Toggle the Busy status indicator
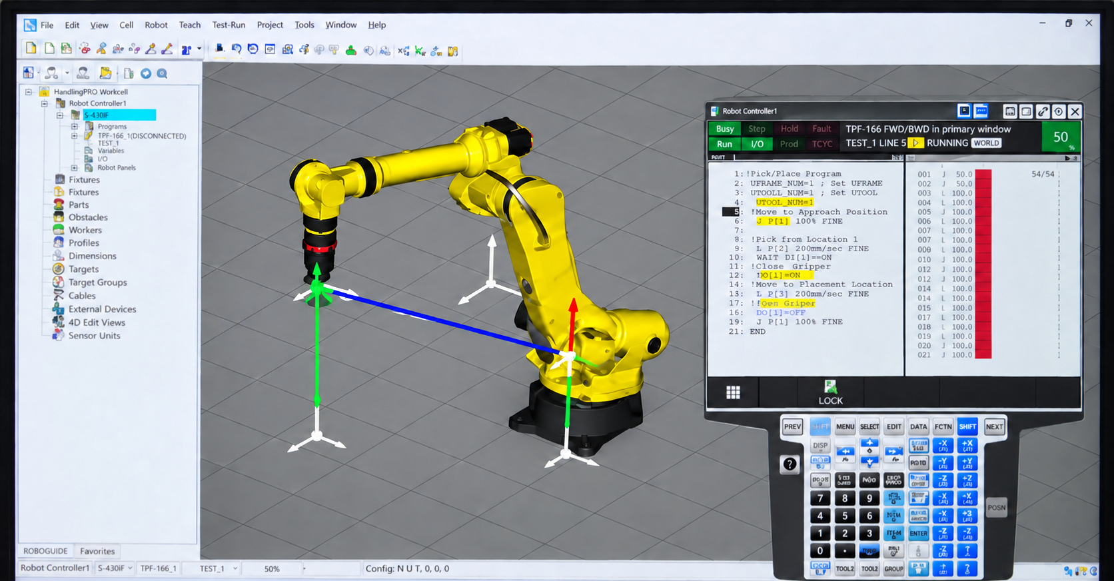 [725, 129]
